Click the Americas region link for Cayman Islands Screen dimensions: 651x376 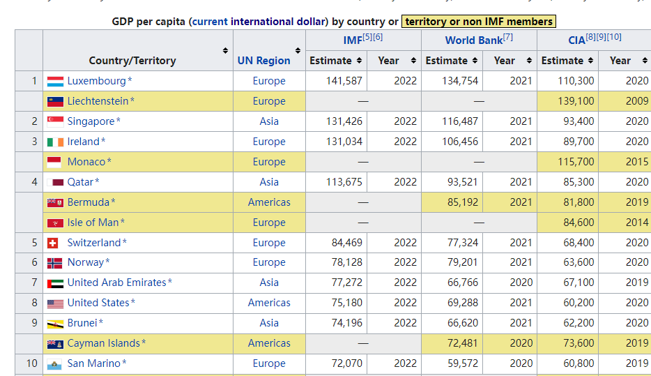tap(269, 343)
